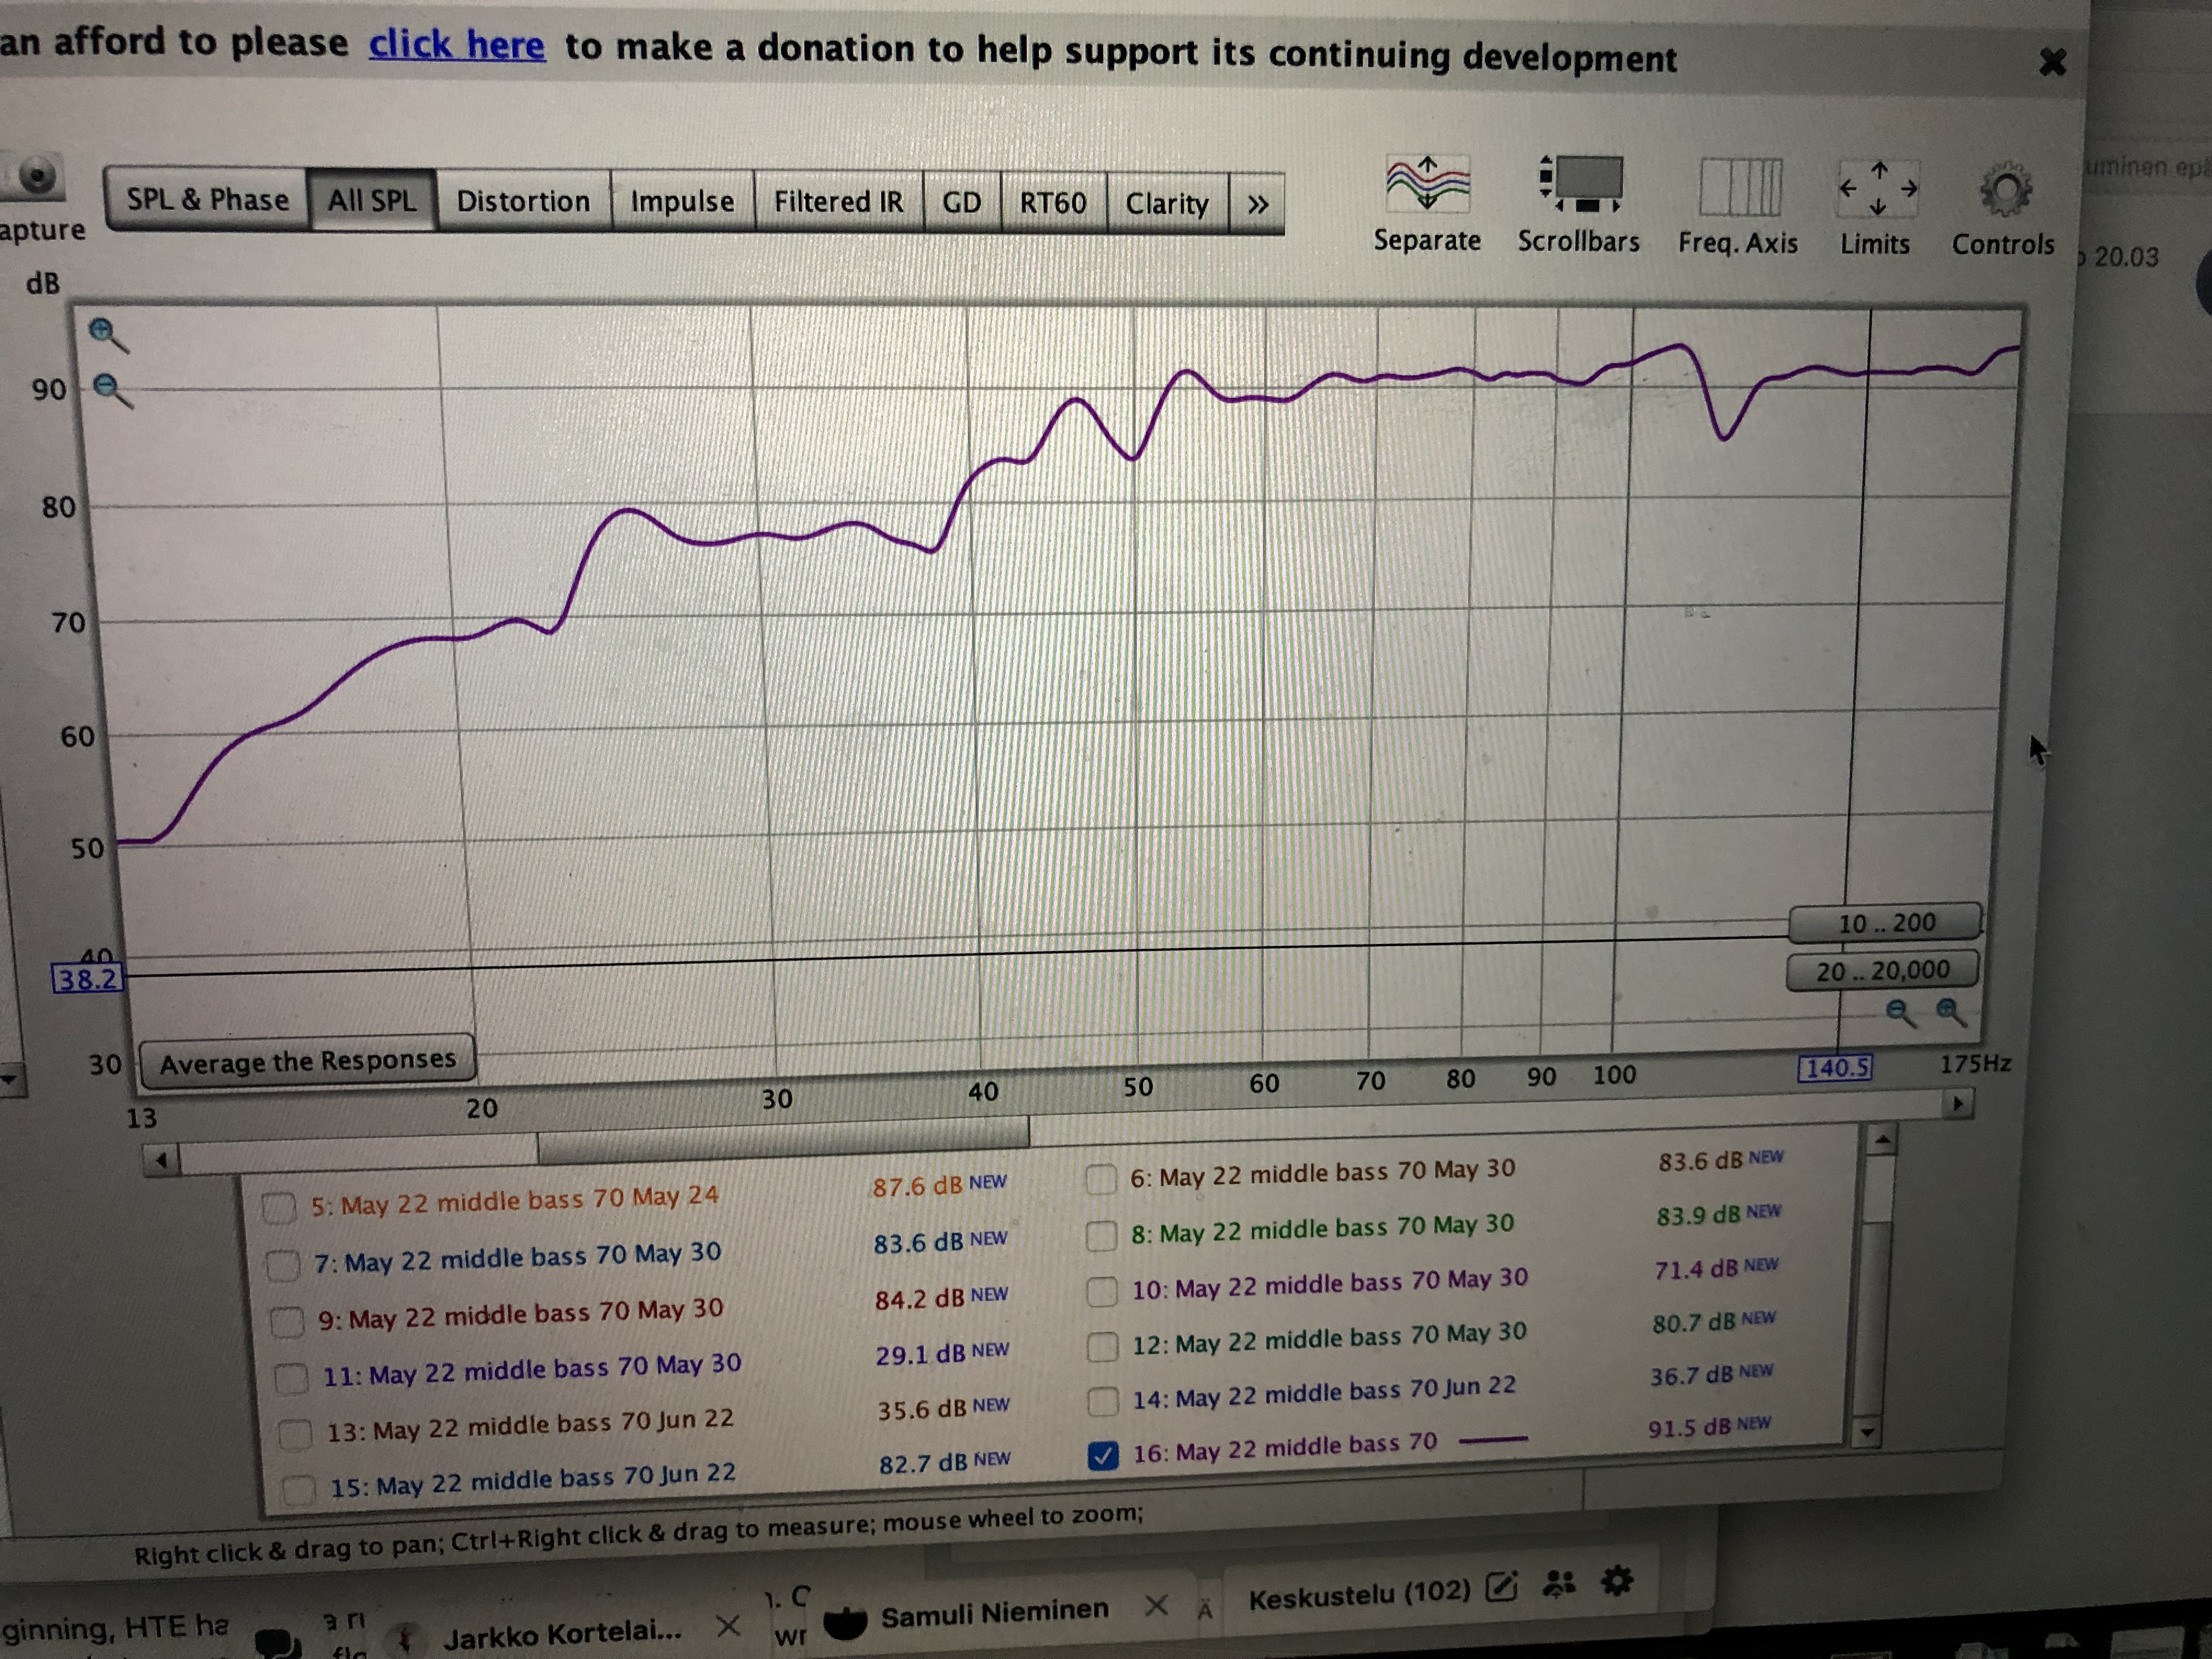Expand more graph tabs with the double chevron
2212x1659 pixels.
[x=1257, y=205]
